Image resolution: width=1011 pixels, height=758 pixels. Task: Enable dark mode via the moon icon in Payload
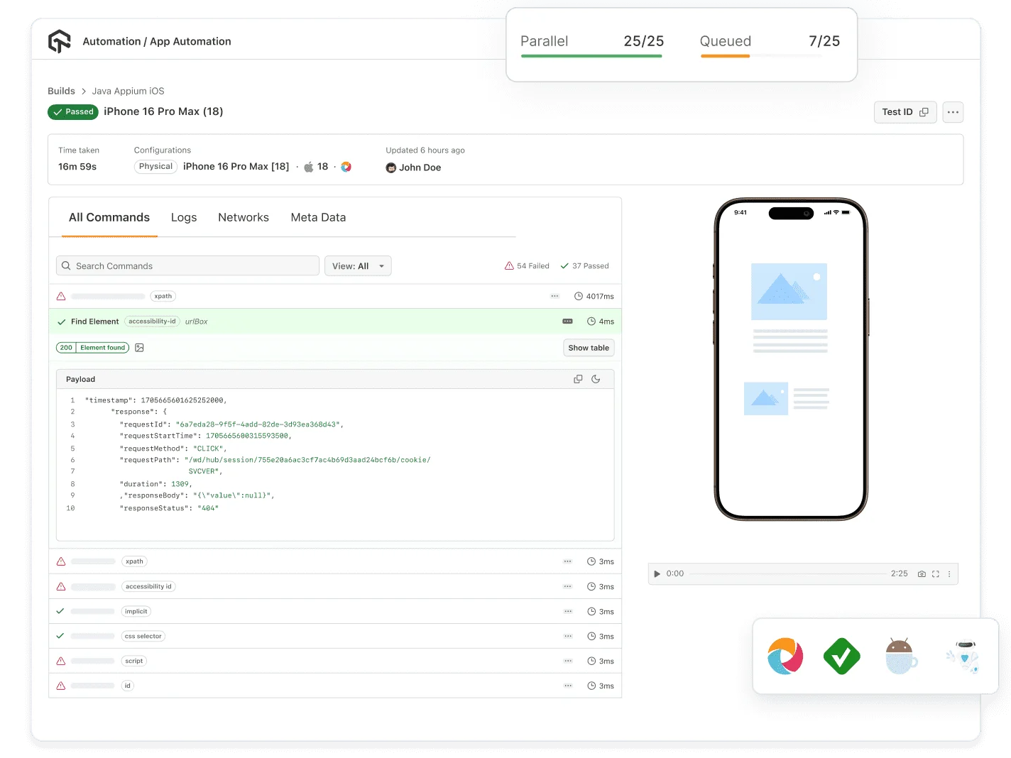click(x=596, y=379)
